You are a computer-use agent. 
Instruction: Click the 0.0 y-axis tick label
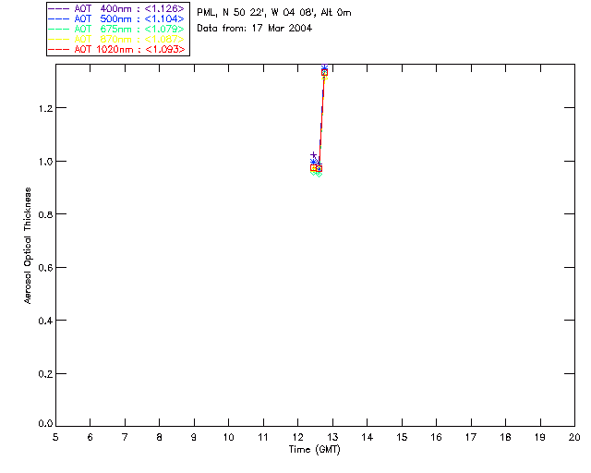click(x=45, y=424)
